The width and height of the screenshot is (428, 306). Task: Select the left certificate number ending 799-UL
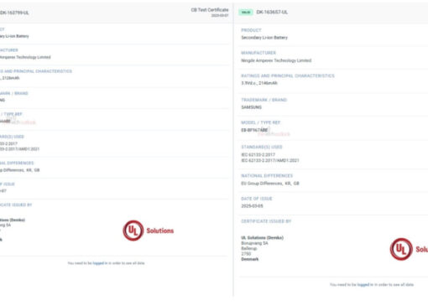pyautogui.click(x=14, y=13)
